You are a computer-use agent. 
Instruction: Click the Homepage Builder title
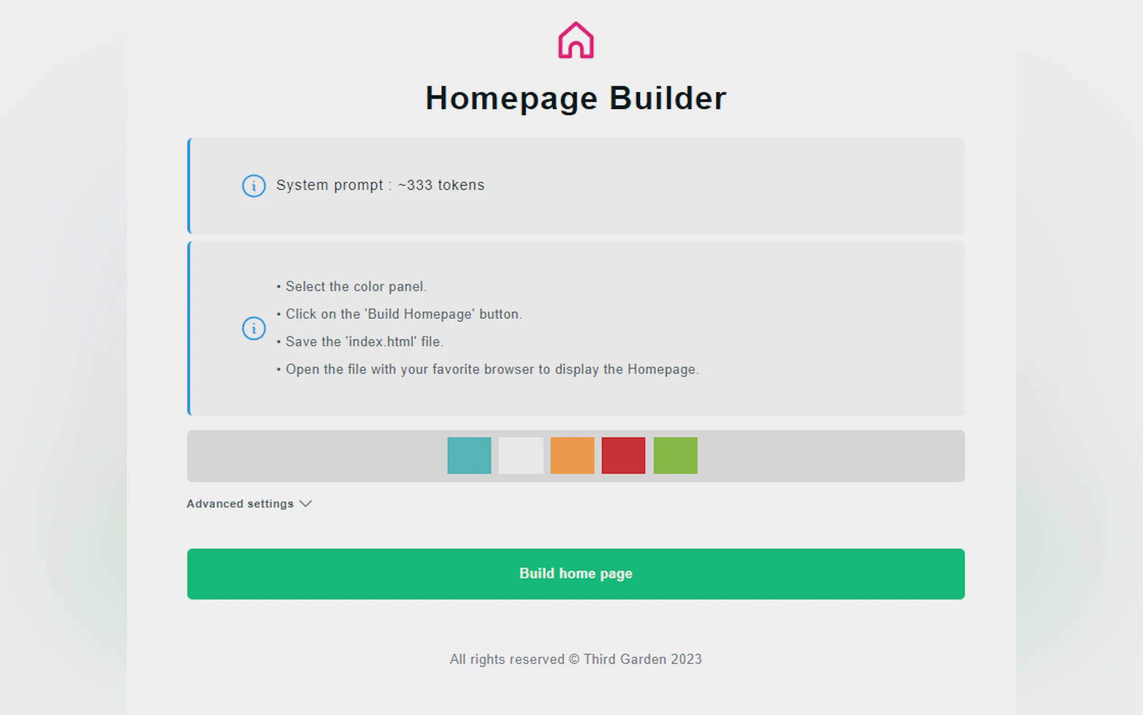(x=576, y=98)
